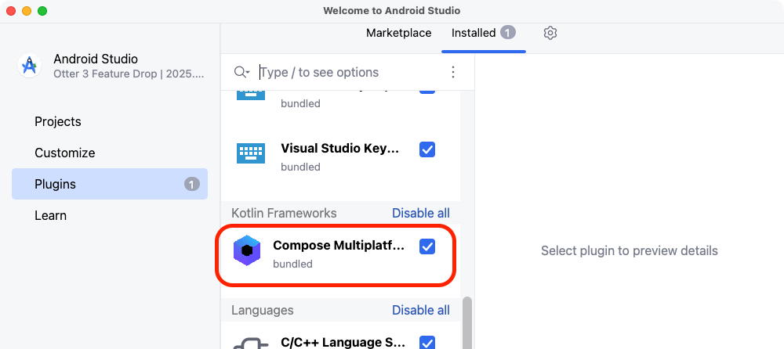784x349 pixels.
Task: Click the C/C++ Language Support plugin icon
Action: 251,343
